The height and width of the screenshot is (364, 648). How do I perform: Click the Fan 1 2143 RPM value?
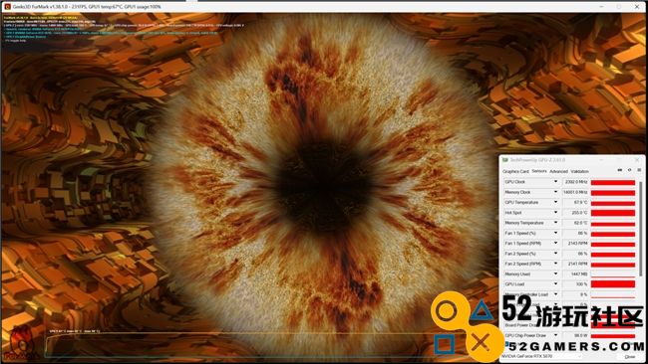pos(575,244)
